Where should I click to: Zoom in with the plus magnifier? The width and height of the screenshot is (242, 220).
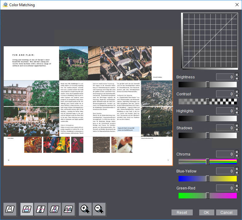pyautogui.click(x=85, y=209)
